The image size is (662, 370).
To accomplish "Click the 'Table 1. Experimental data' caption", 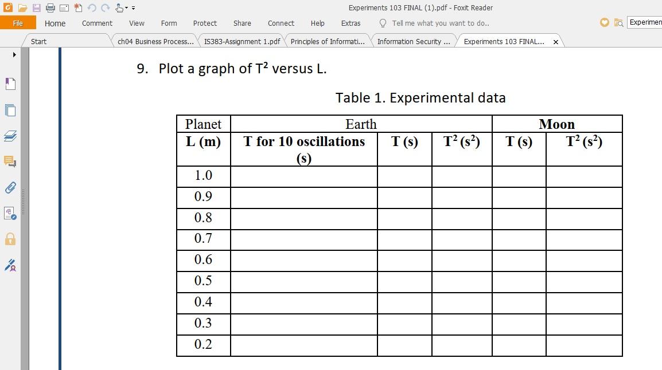I will pos(420,98).
